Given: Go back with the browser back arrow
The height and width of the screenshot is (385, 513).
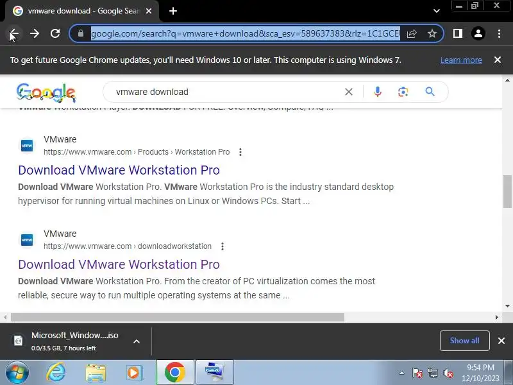Looking at the screenshot, I should 13,33.
